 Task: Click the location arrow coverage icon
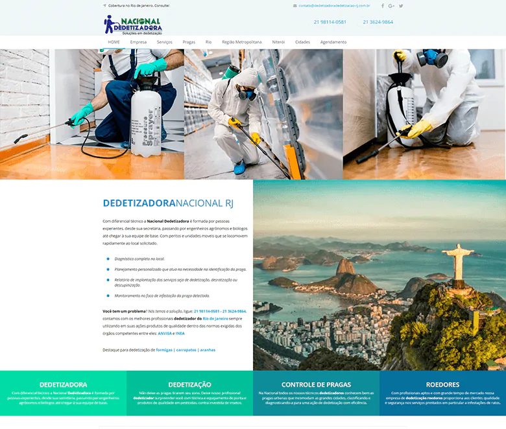104,5
